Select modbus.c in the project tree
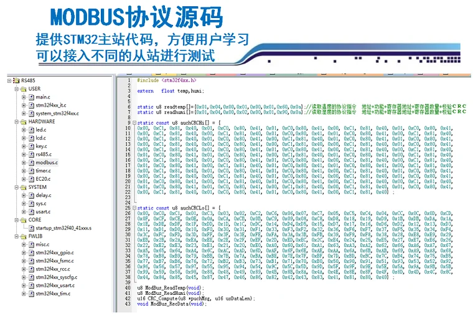 tap(47, 163)
